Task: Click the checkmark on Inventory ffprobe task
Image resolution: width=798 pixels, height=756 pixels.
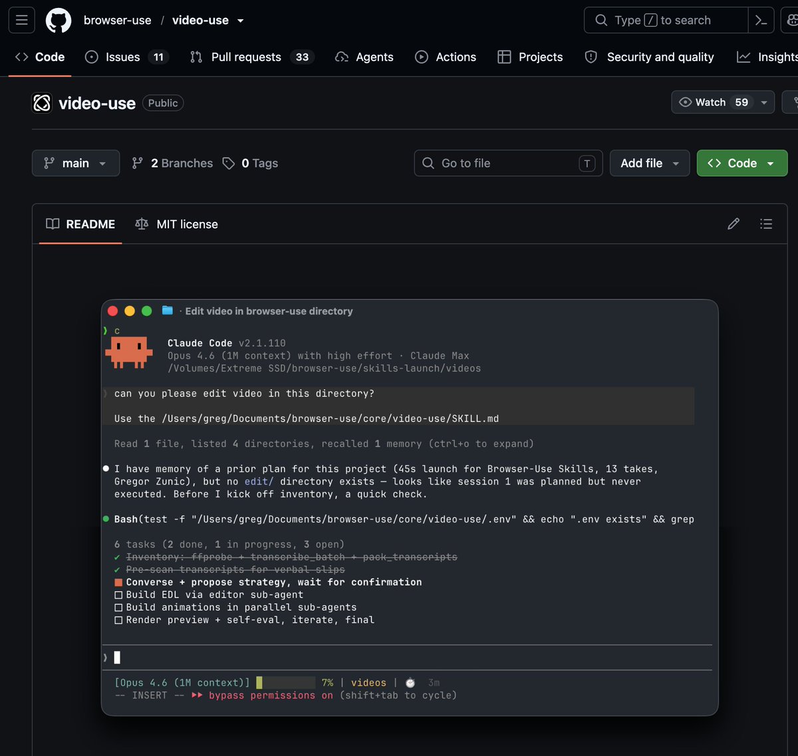Action: click(118, 557)
